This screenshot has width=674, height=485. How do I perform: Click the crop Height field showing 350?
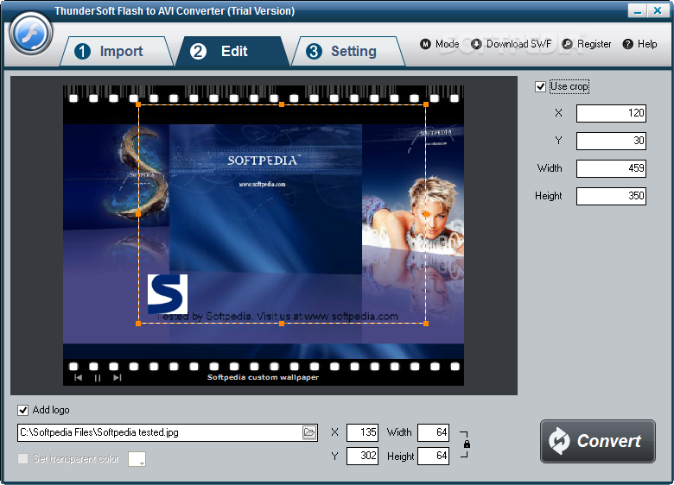pyautogui.click(x=611, y=196)
